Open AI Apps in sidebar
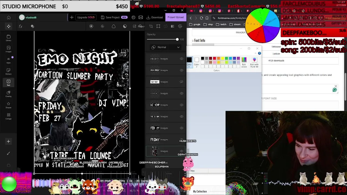Screen dimensions: 347x195 [x=8, y=60]
